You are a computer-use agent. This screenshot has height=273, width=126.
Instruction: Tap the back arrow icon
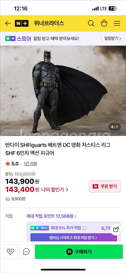(x=8, y=23)
